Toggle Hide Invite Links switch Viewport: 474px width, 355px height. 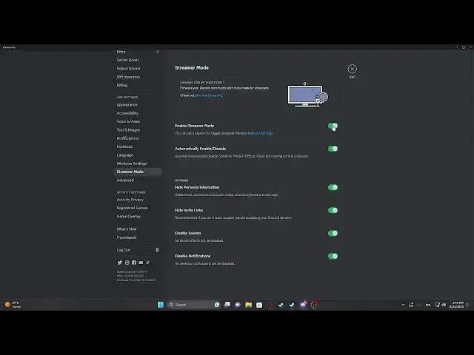point(333,210)
